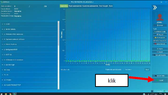
Task: Expand step 2 in the steps list
Action: click(x=2, y=29)
